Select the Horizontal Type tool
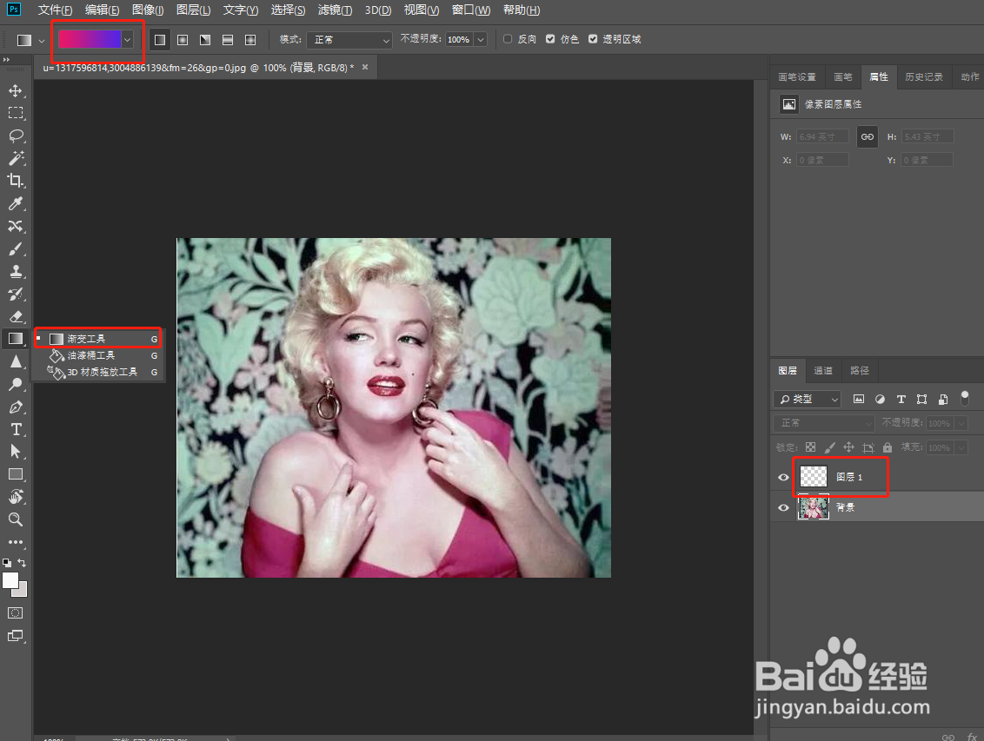 coord(16,429)
